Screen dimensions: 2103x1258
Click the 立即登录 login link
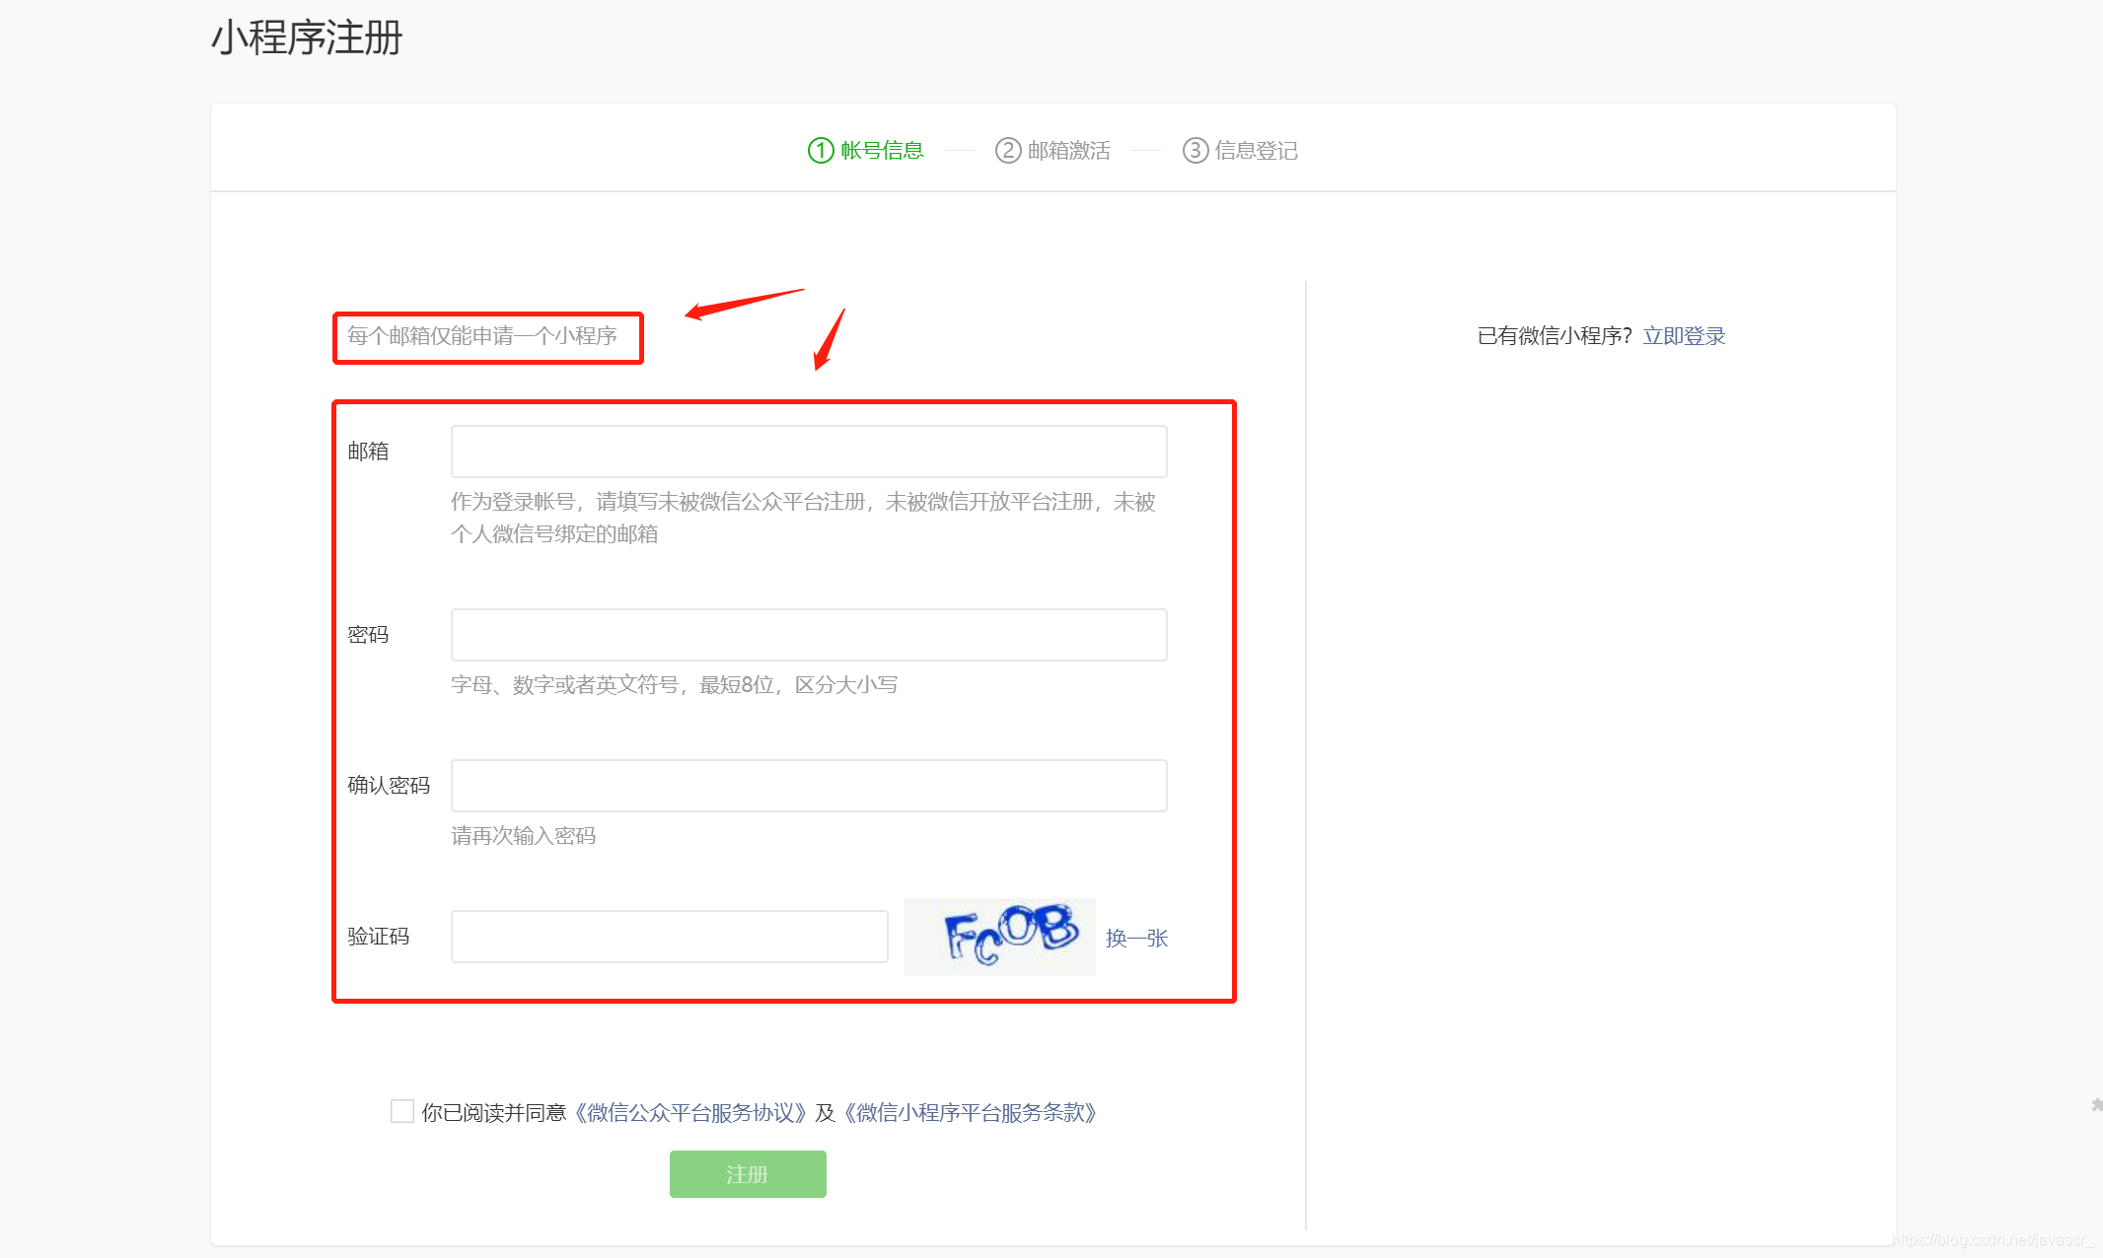coord(1684,336)
